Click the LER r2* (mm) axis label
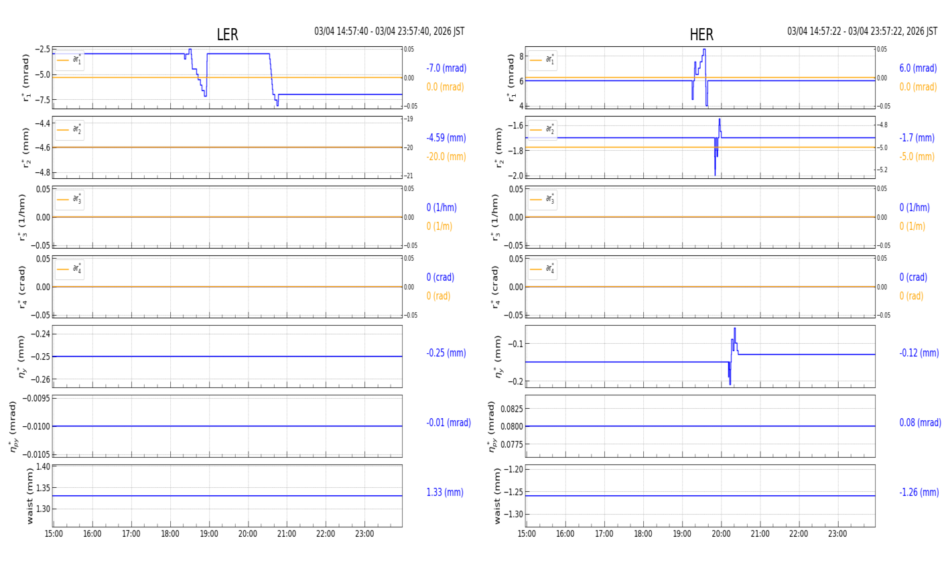The height and width of the screenshot is (579, 946). pyautogui.click(x=26, y=147)
